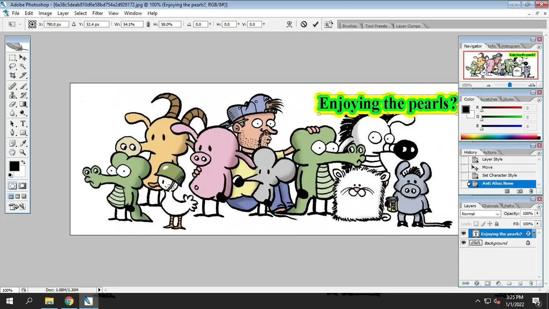Open the Layer menu
The height and width of the screenshot is (309, 549).
point(63,13)
